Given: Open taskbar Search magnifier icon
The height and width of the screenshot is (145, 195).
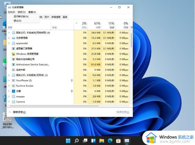Looking at the screenshot, I should [x=77, y=141].
